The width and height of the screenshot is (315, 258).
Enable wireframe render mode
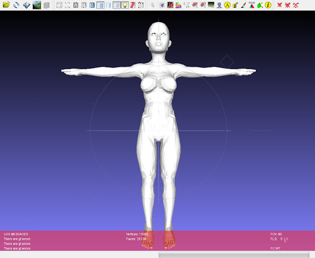tap(76, 5)
